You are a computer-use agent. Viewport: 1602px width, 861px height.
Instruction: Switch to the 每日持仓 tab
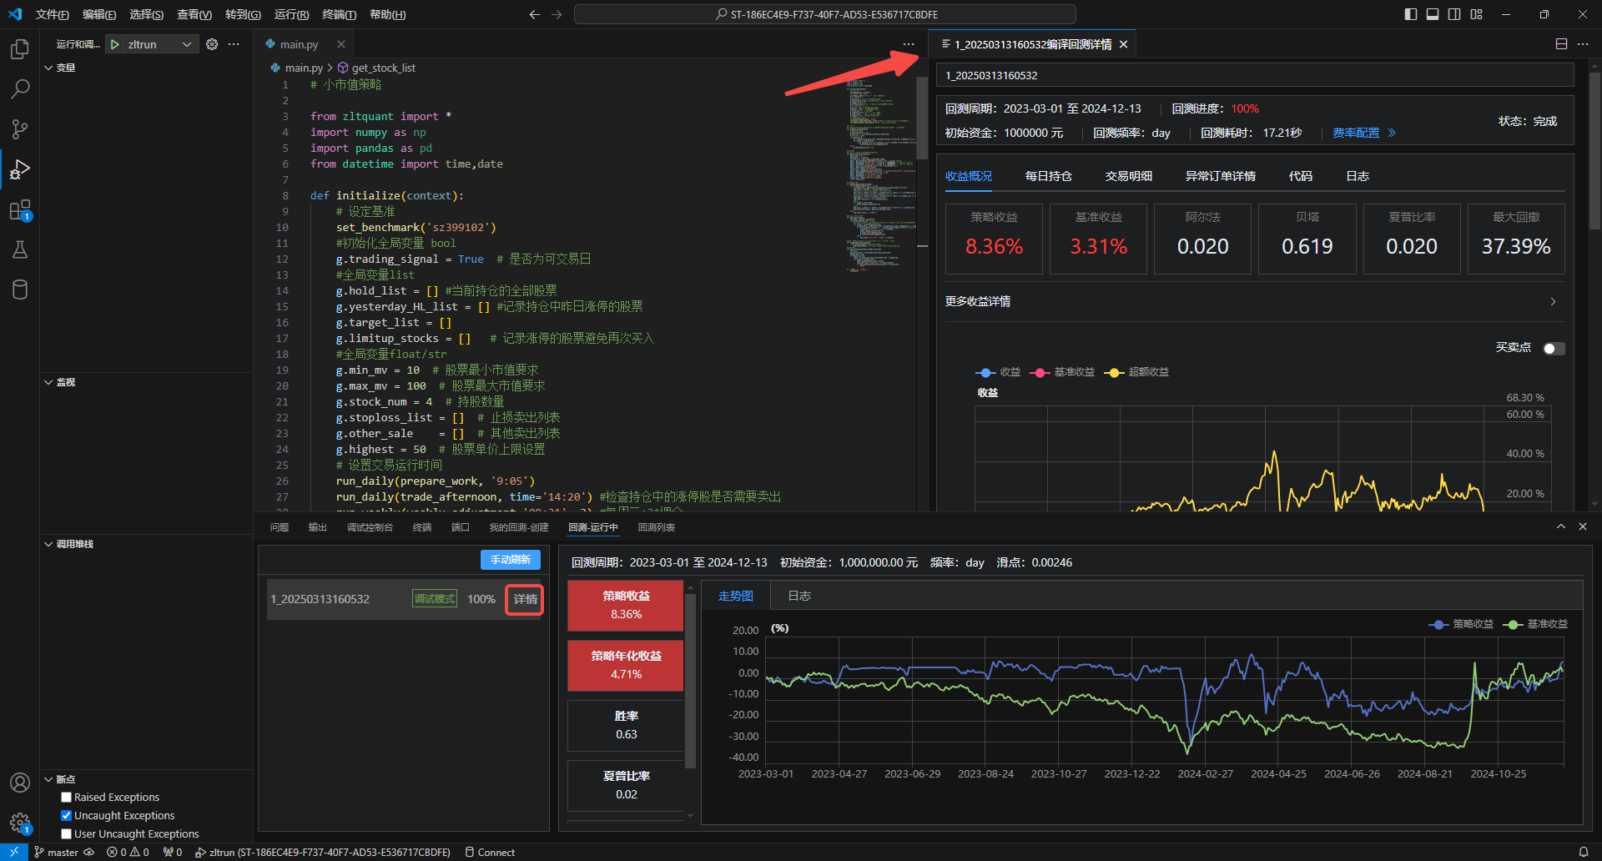pos(1048,176)
